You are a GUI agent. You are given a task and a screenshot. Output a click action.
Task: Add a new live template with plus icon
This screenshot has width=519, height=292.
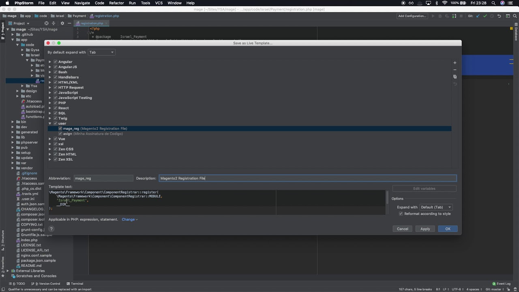tap(455, 63)
